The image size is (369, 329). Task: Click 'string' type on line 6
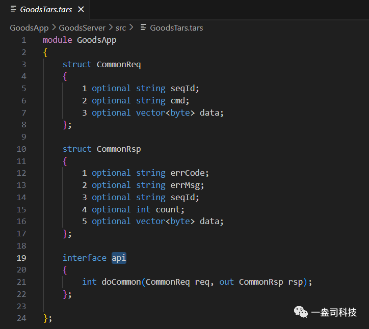[151, 101]
